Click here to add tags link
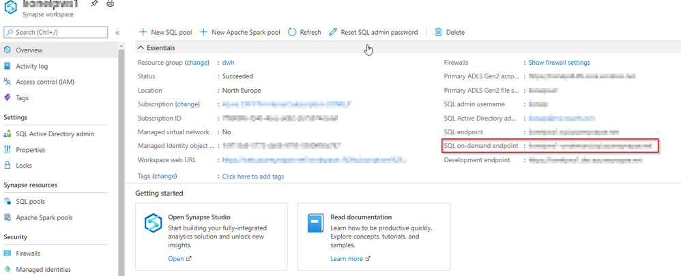 pos(253,177)
